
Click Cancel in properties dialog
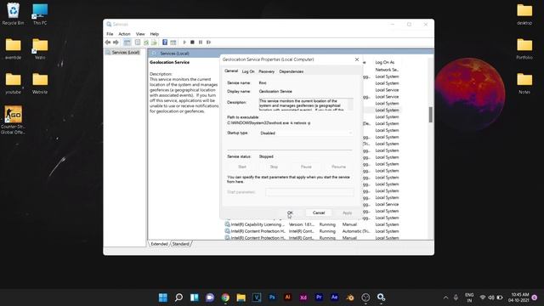pos(319,212)
